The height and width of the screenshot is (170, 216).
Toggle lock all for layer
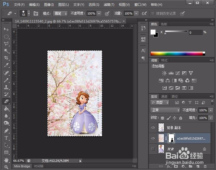tap(181, 118)
